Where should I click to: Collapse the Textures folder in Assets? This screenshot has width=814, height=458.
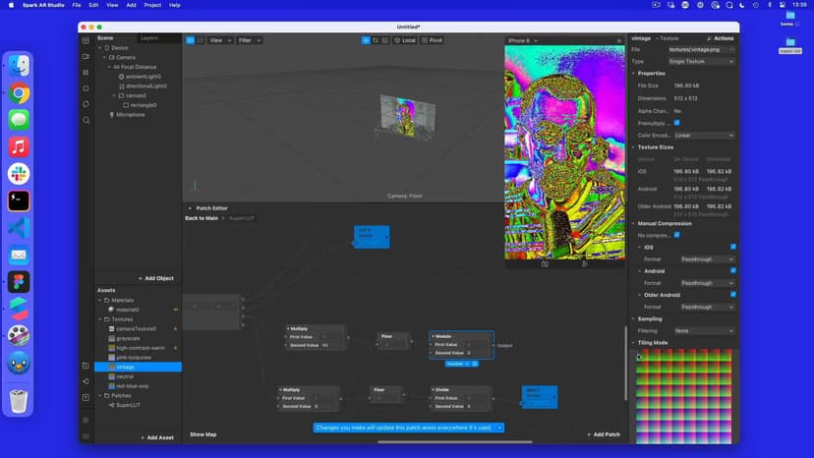point(100,319)
